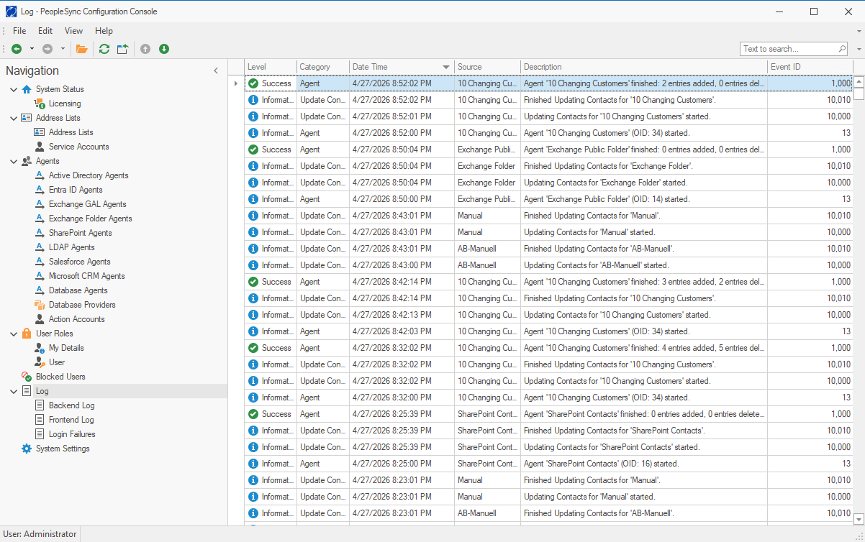The image size is (865, 542).
Task: Collapse the Log tree node arrow
Action: (14, 391)
